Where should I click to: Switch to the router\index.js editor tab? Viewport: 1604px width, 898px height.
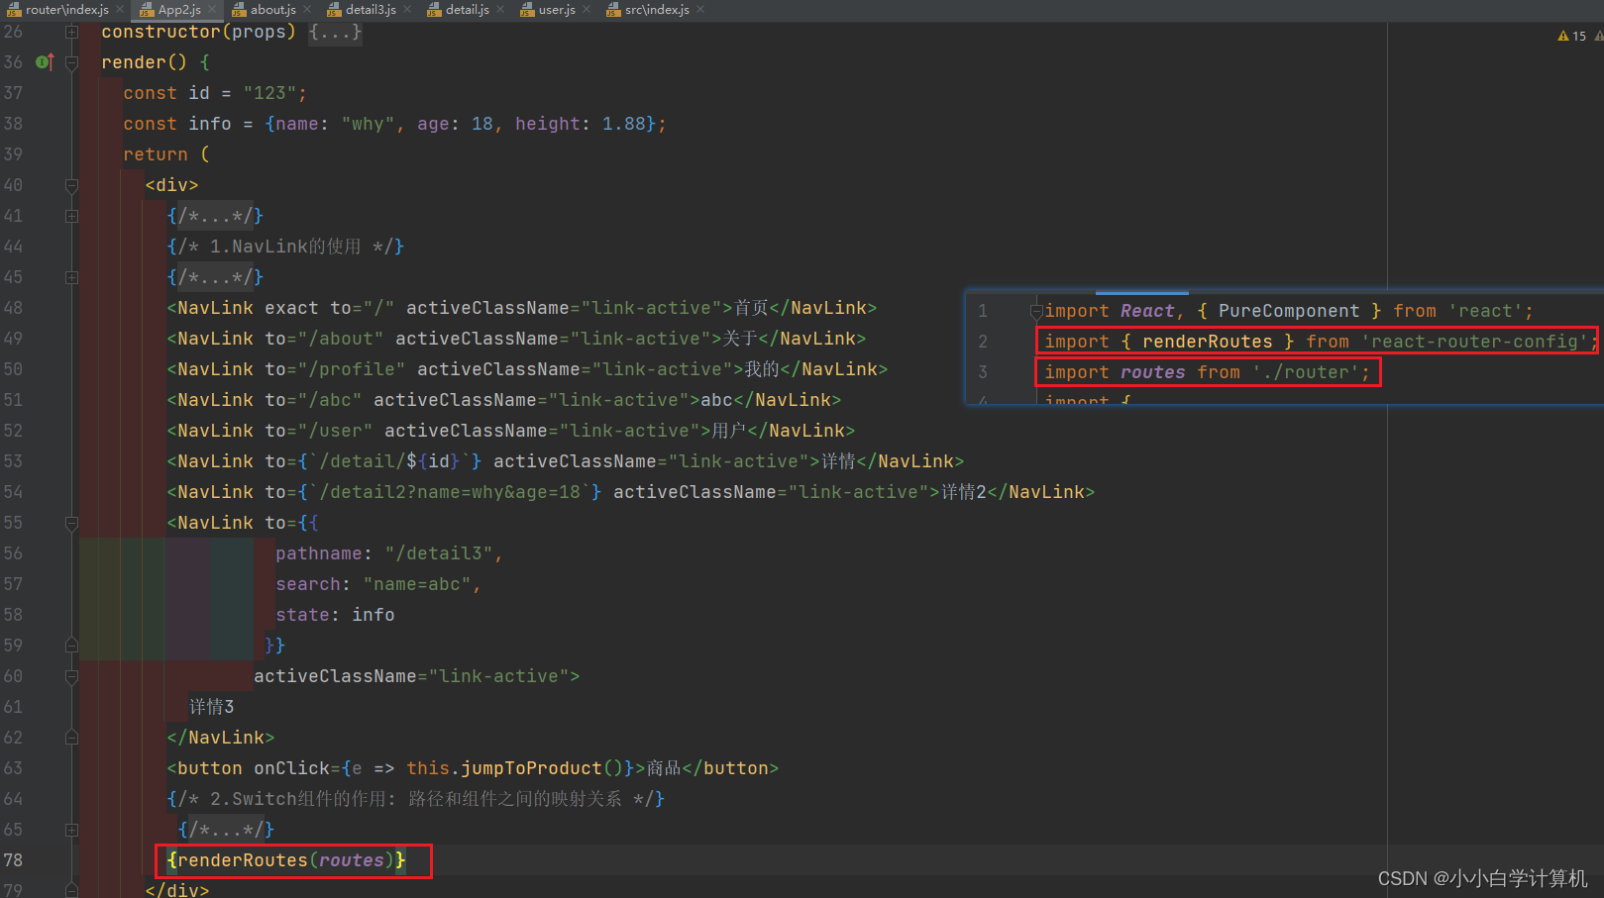65,9
